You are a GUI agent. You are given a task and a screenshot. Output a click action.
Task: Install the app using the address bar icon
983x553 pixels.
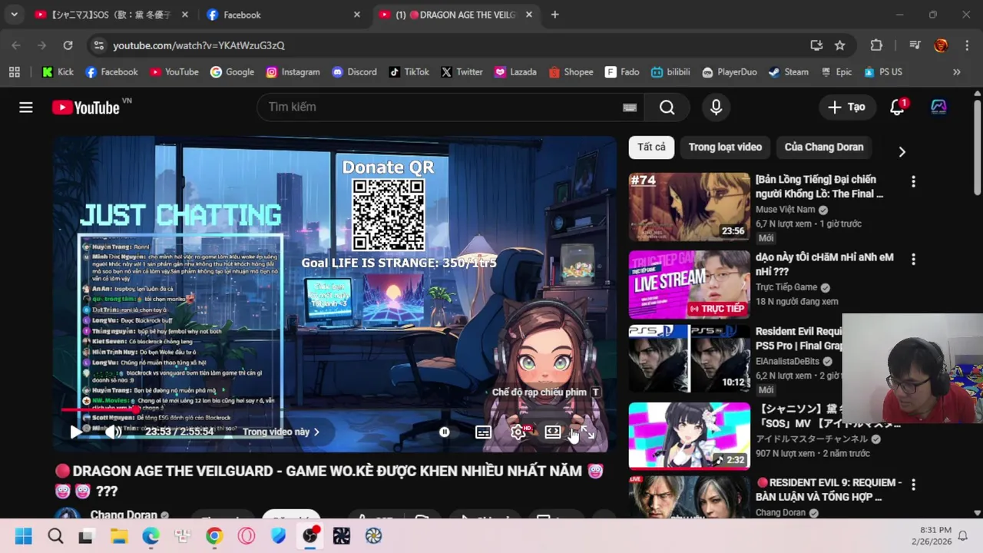tap(816, 45)
